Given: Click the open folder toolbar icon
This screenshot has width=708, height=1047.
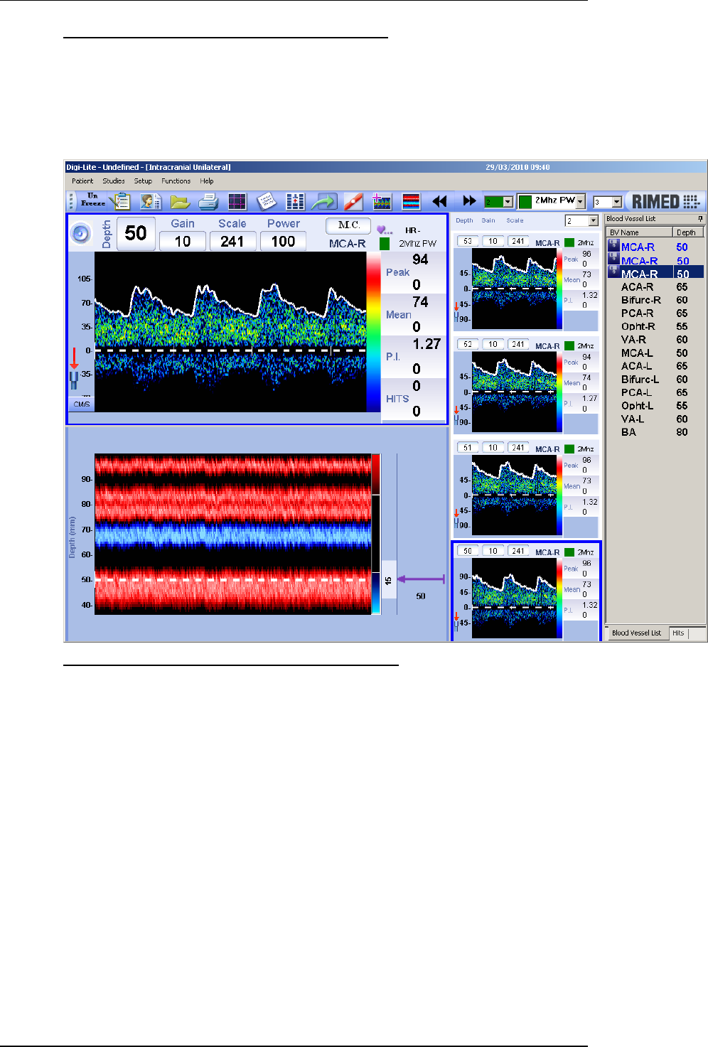Looking at the screenshot, I should tap(180, 202).
